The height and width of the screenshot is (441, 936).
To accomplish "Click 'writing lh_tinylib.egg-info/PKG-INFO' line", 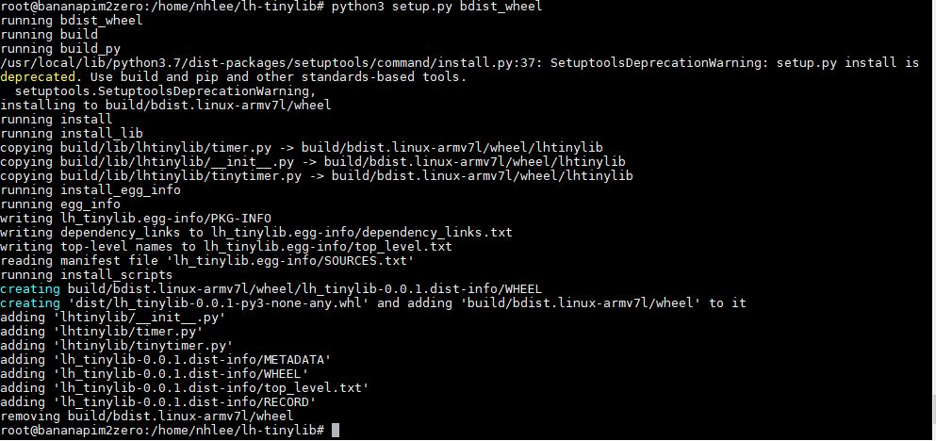I will pos(136,219).
